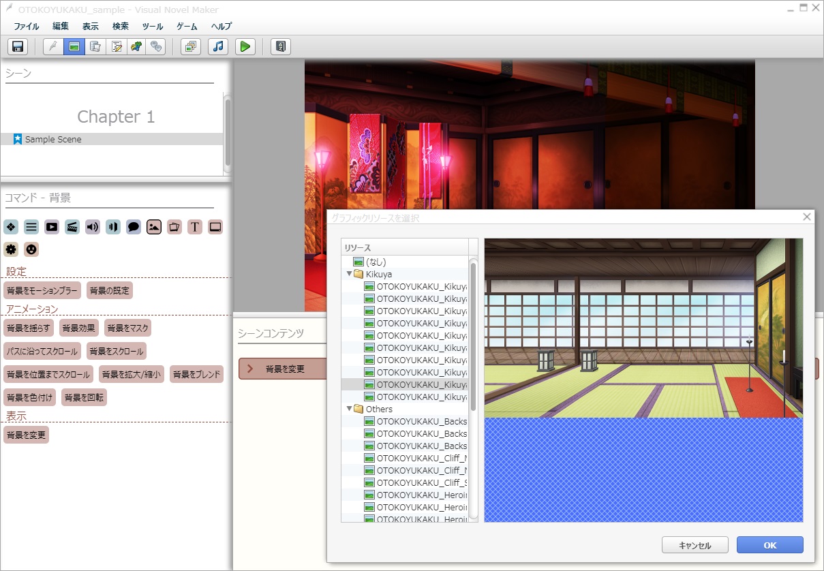Collapse the Kikuya folder in resource tree
824x571 pixels.
pos(350,274)
